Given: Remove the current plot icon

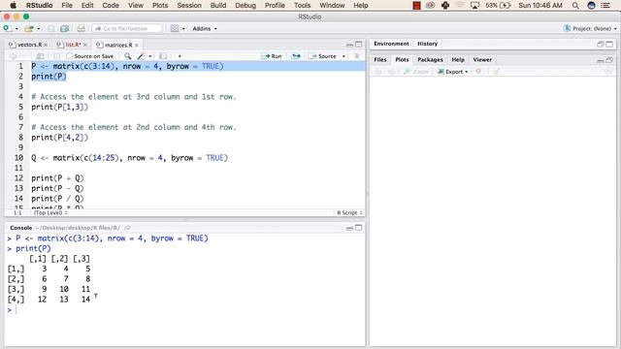Looking at the screenshot, I should [478, 72].
